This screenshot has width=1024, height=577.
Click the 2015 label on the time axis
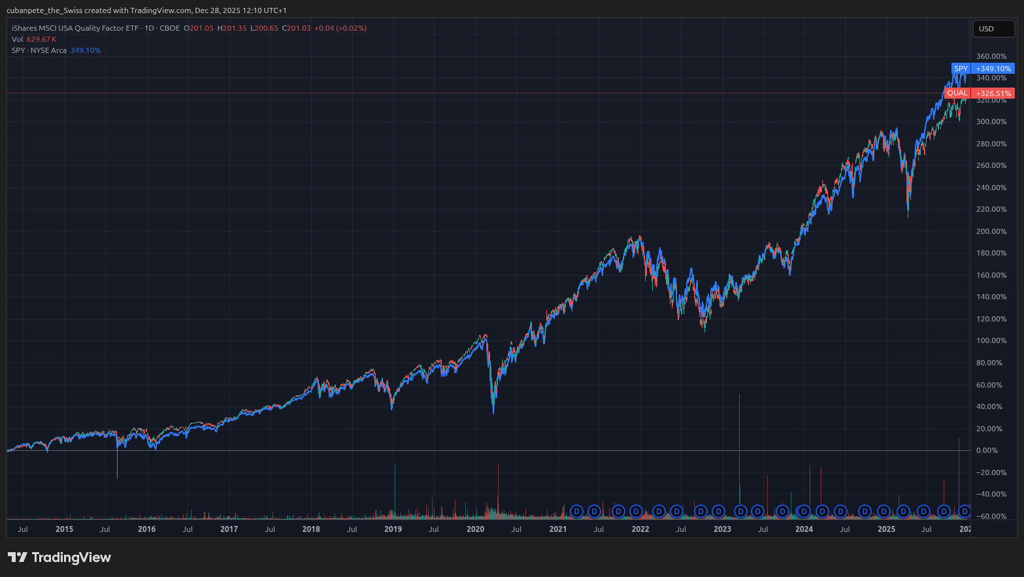[64, 529]
